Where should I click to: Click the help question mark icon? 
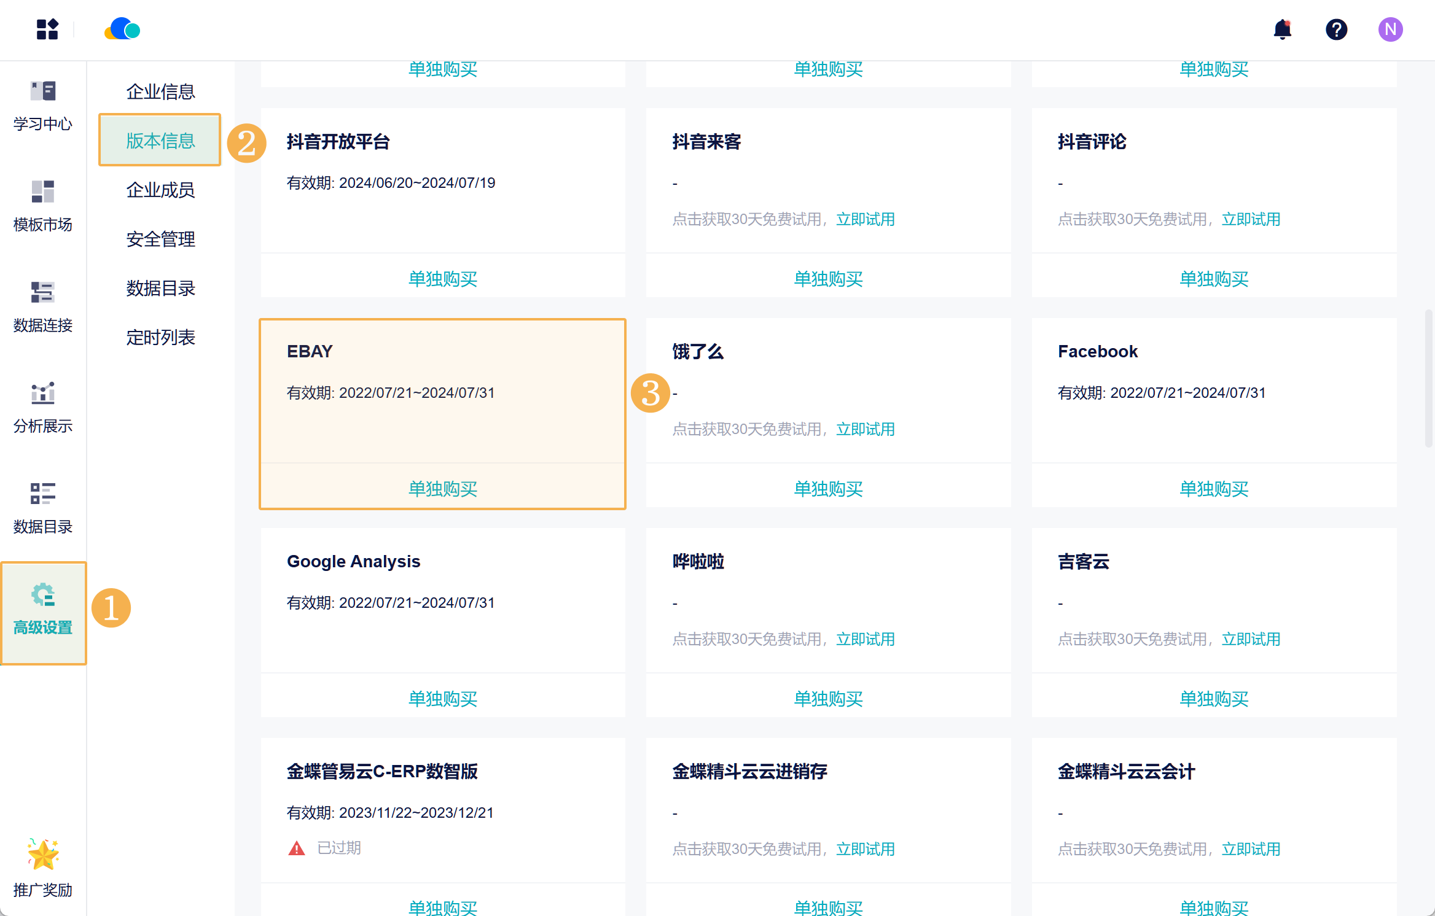click(1336, 29)
